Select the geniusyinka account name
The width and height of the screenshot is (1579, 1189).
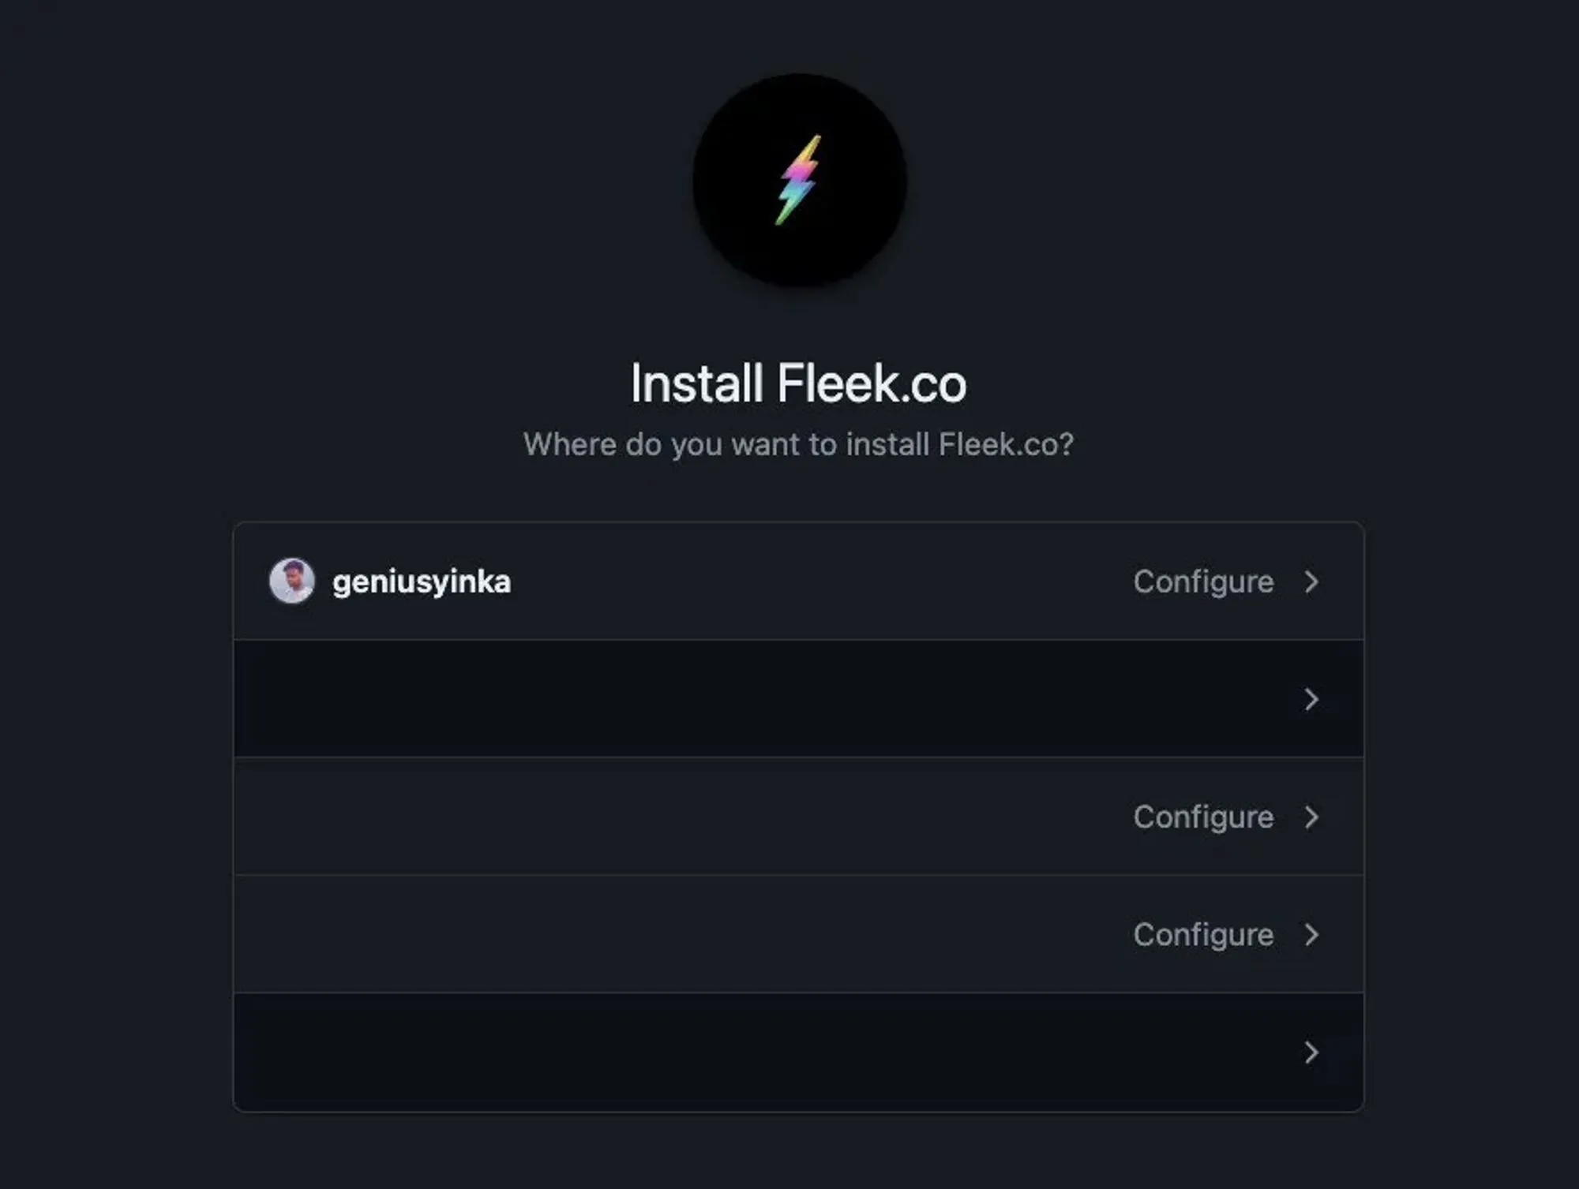point(422,582)
